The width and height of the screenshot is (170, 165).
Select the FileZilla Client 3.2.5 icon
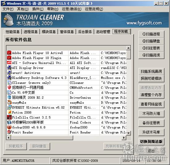[9, 117]
